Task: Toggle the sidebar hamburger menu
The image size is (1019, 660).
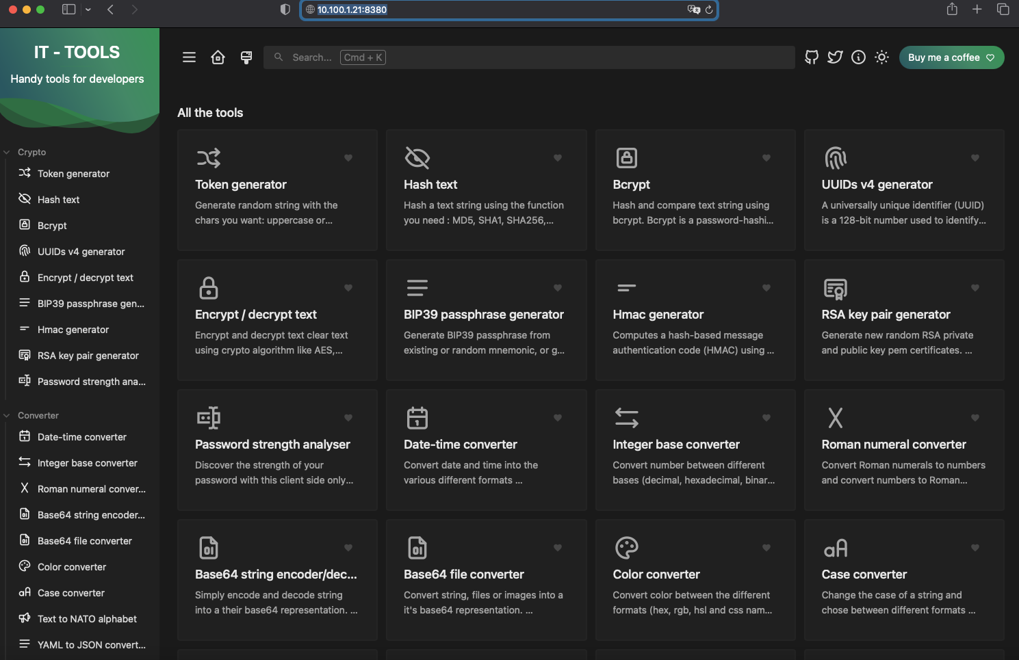Action: [x=190, y=57]
